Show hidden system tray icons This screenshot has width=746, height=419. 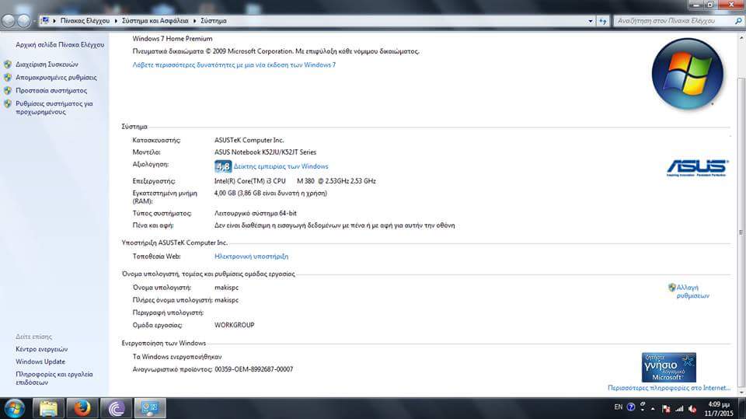pyautogui.click(x=653, y=409)
